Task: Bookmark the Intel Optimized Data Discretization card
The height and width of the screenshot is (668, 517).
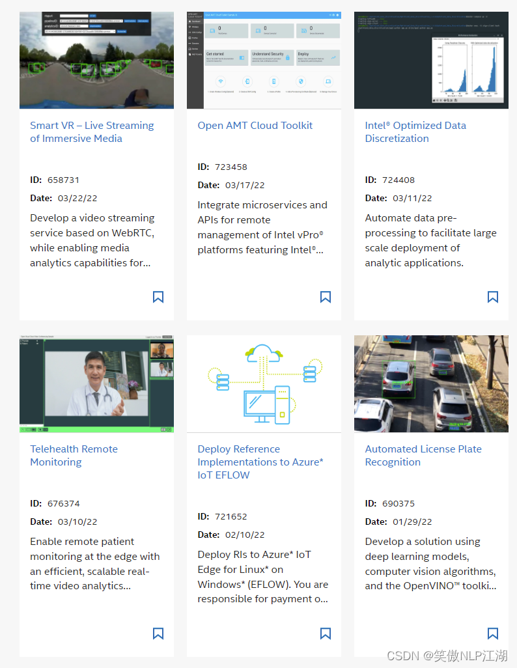Action: 493,297
